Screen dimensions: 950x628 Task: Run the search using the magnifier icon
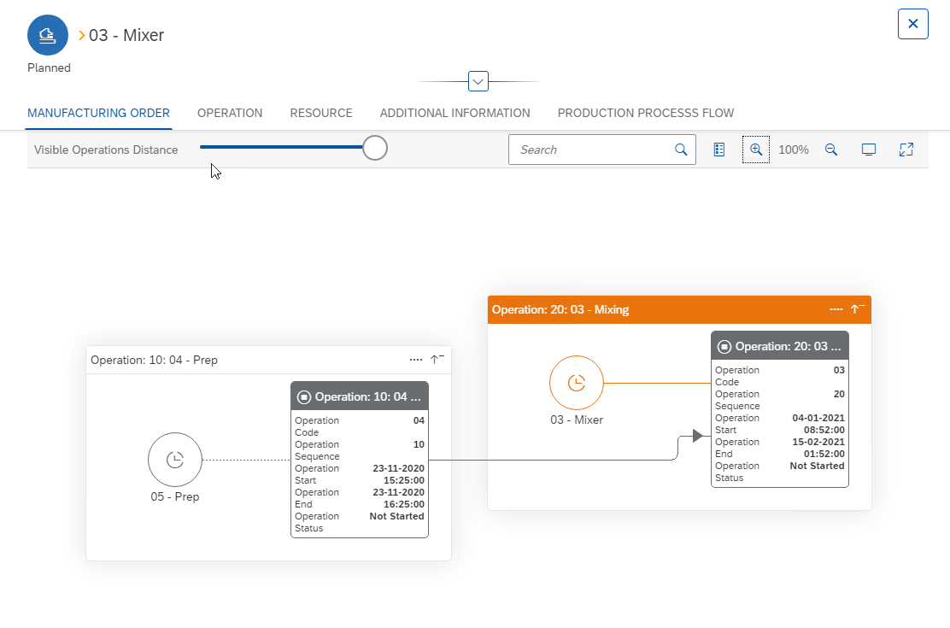(681, 150)
